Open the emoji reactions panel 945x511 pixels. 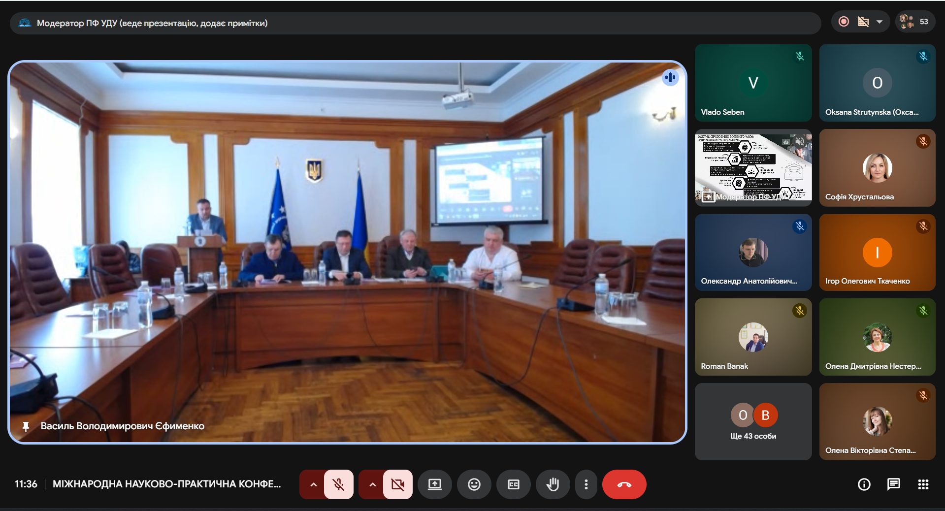474,484
